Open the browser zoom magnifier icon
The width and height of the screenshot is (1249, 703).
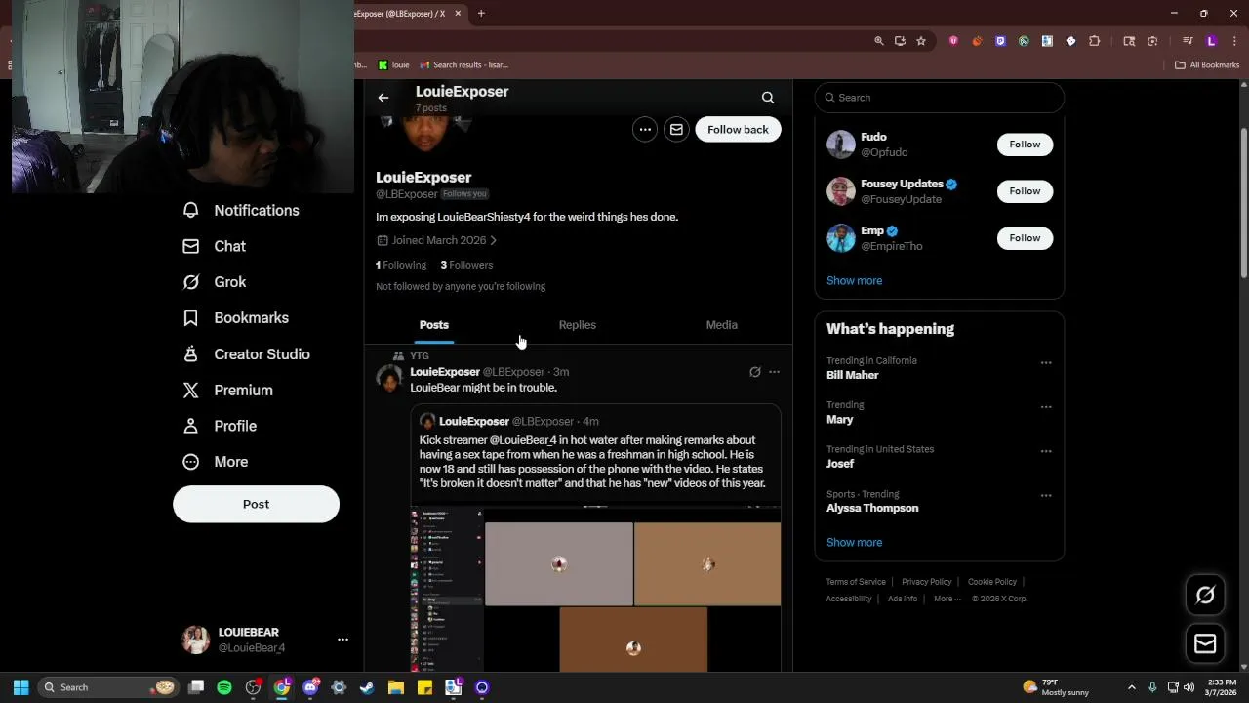[x=879, y=41]
